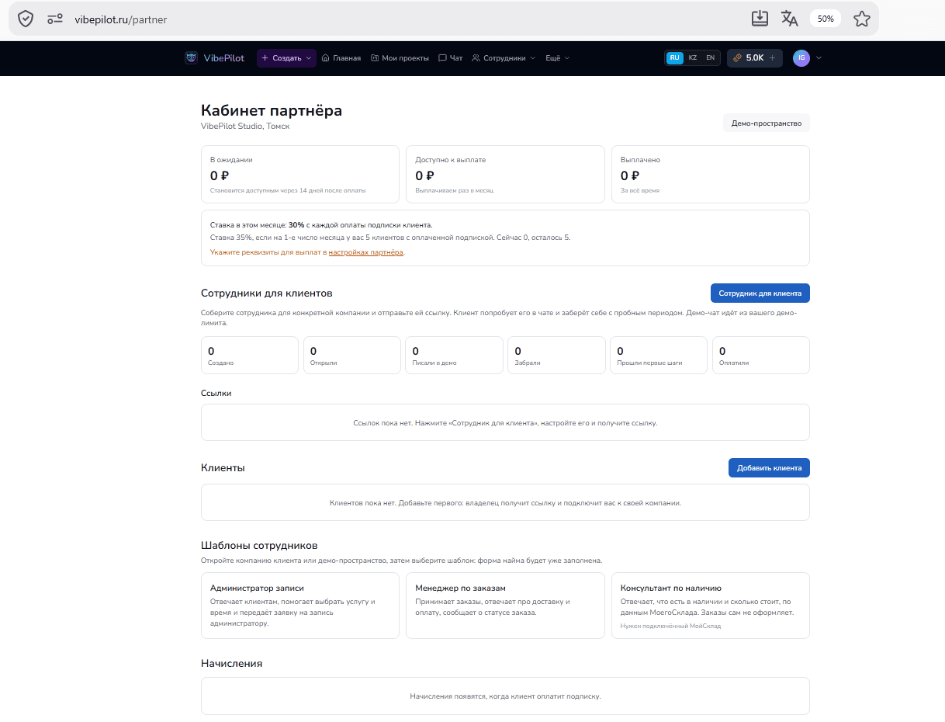Click the plus icon next to 5.0K balance
The image size is (945, 722).
[x=772, y=57]
